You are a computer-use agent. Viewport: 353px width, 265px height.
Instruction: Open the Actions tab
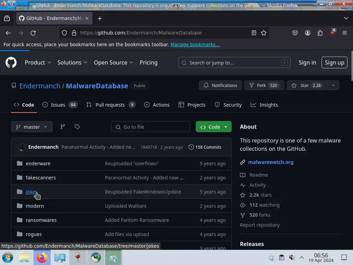(157, 105)
